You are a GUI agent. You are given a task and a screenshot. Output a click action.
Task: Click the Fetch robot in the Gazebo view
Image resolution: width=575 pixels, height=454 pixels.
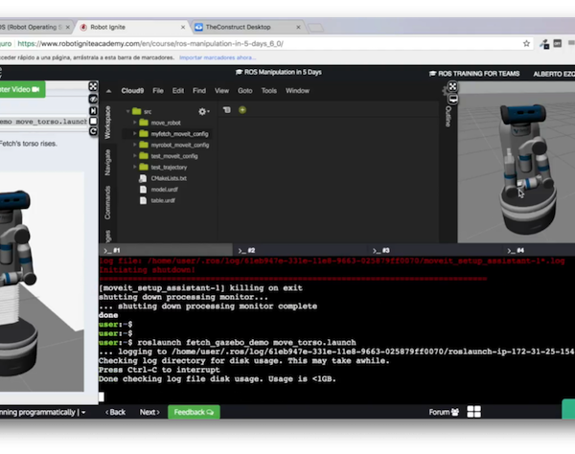coord(526,169)
